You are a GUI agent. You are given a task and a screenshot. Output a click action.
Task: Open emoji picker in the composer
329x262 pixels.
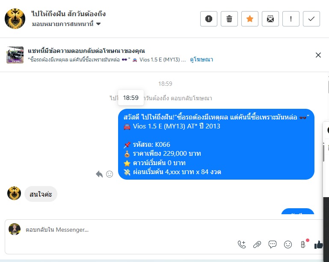pos(288,245)
